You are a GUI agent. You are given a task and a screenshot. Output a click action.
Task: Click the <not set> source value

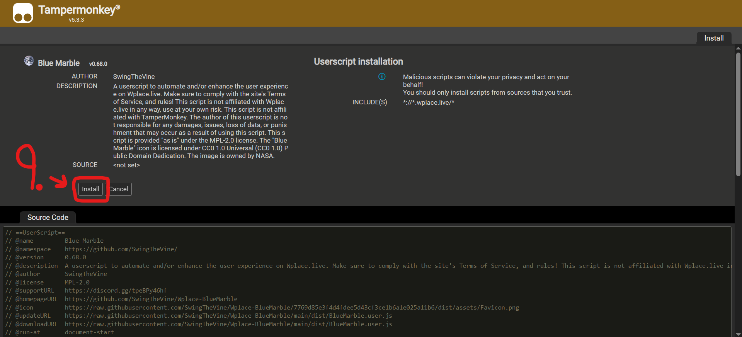pos(126,165)
